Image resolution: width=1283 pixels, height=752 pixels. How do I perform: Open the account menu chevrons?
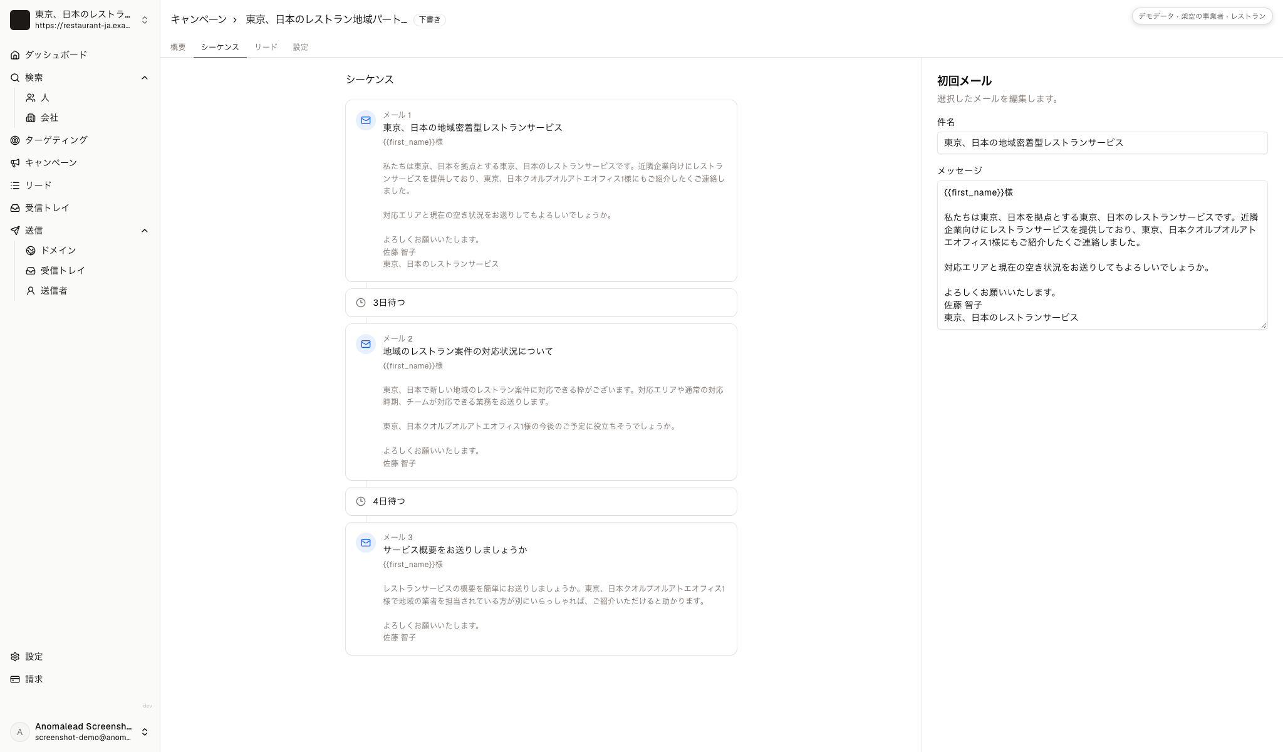tap(145, 732)
